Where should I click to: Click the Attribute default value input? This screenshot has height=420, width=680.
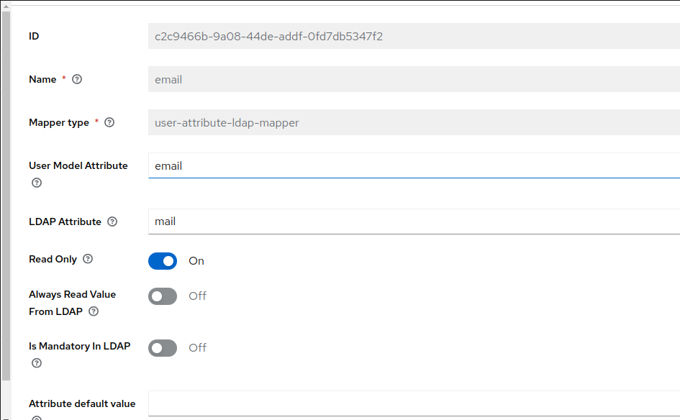tap(414, 403)
